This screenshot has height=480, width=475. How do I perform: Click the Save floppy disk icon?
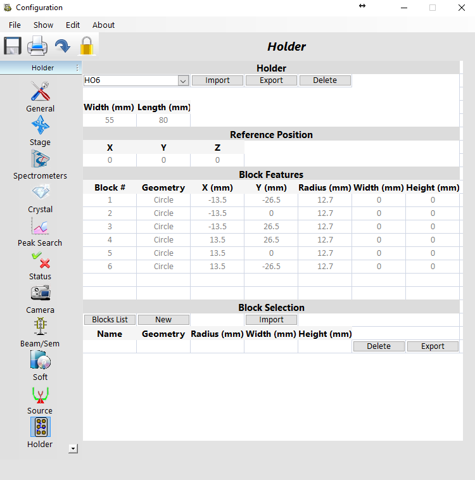click(13, 46)
